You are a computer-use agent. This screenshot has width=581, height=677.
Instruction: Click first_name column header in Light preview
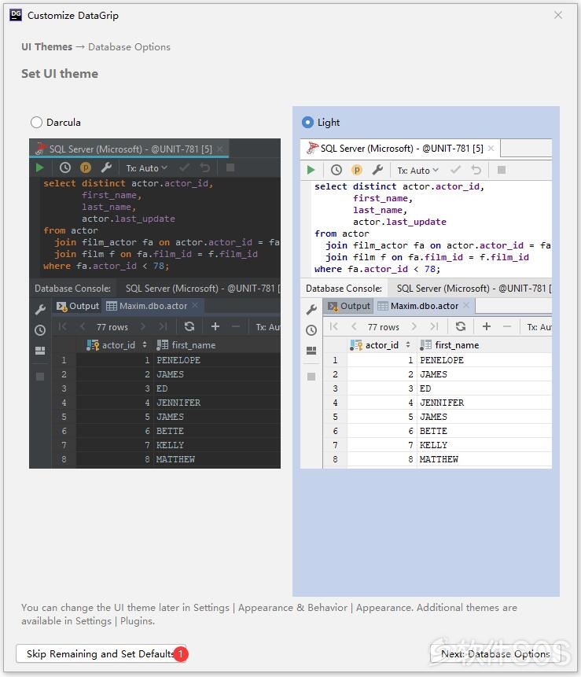pyautogui.click(x=449, y=345)
